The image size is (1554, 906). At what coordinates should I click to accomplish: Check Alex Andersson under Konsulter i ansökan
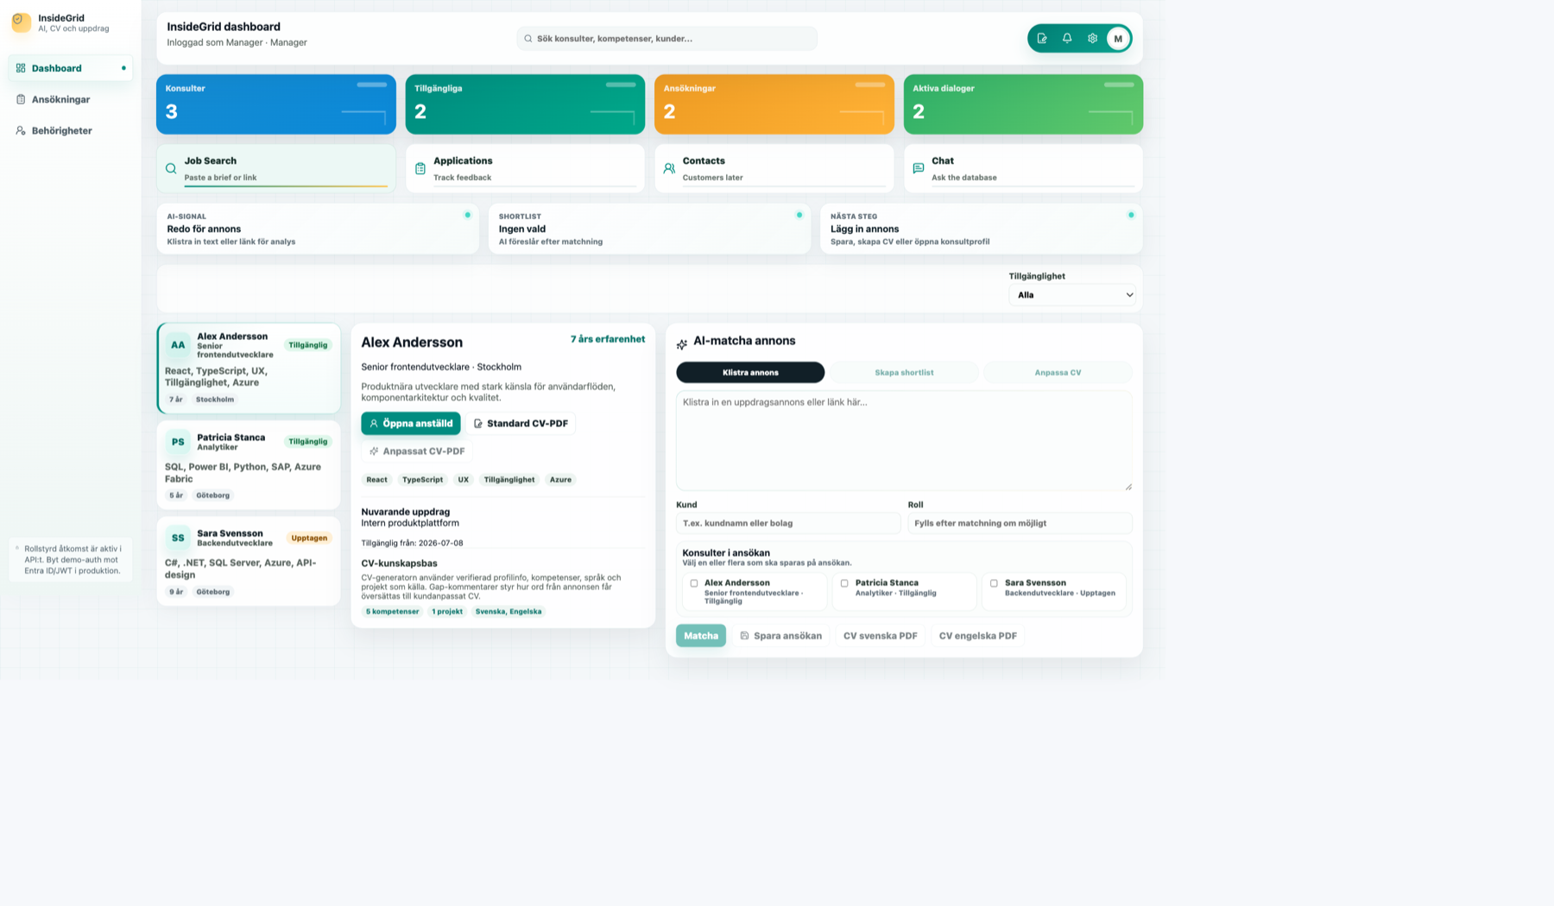(x=694, y=583)
